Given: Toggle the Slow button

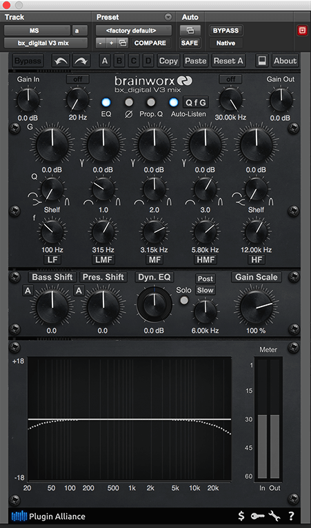Looking at the screenshot, I should (x=205, y=291).
